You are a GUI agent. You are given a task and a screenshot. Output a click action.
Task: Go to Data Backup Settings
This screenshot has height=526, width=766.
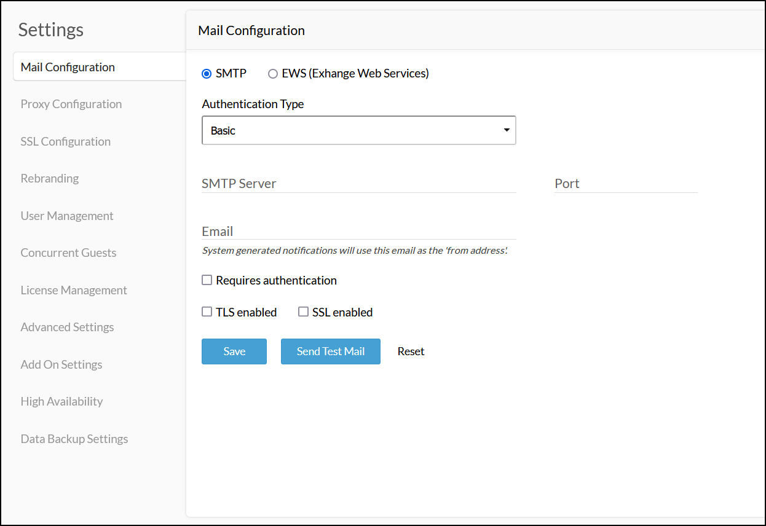click(x=74, y=439)
